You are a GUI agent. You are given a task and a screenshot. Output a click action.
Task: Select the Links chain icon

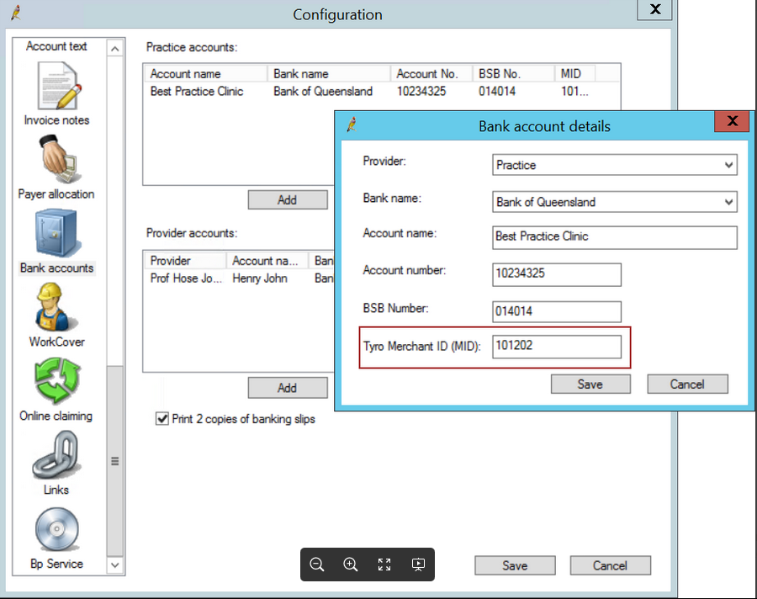[56, 455]
